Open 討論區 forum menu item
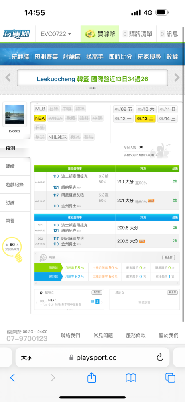The height and width of the screenshot is (402, 185). pos(72,57)
